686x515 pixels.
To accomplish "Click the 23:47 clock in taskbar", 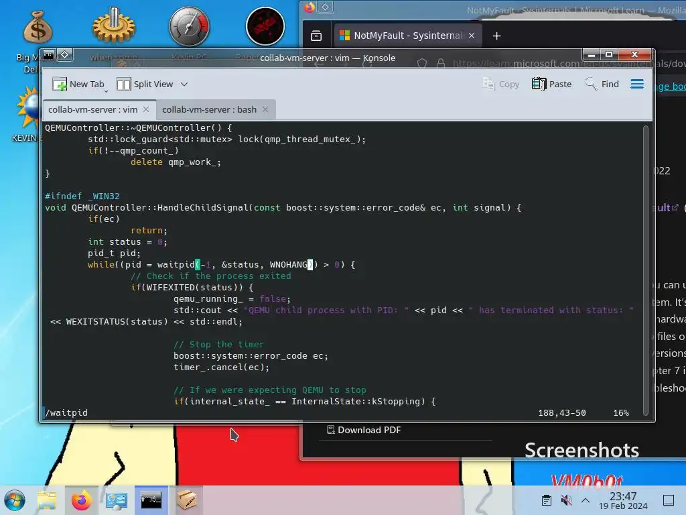I will click(623, 500).
